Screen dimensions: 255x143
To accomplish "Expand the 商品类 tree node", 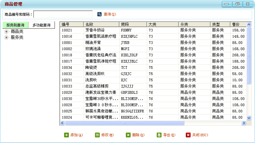I will click(6, 32).
